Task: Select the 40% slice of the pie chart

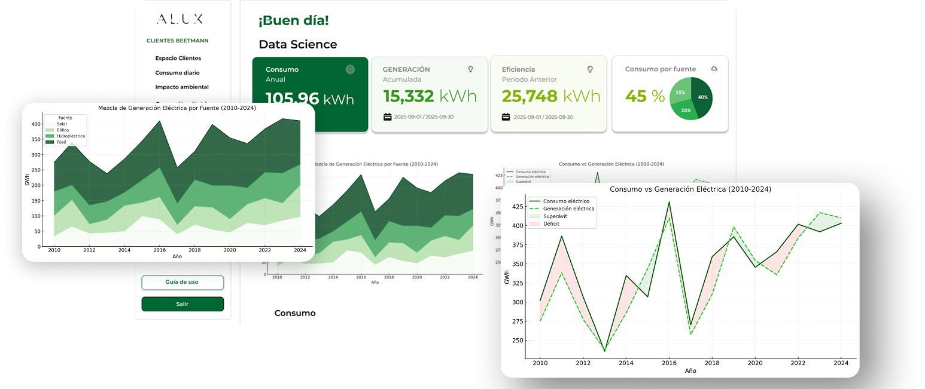Action: pyautogui.click(x=702, y=96)
